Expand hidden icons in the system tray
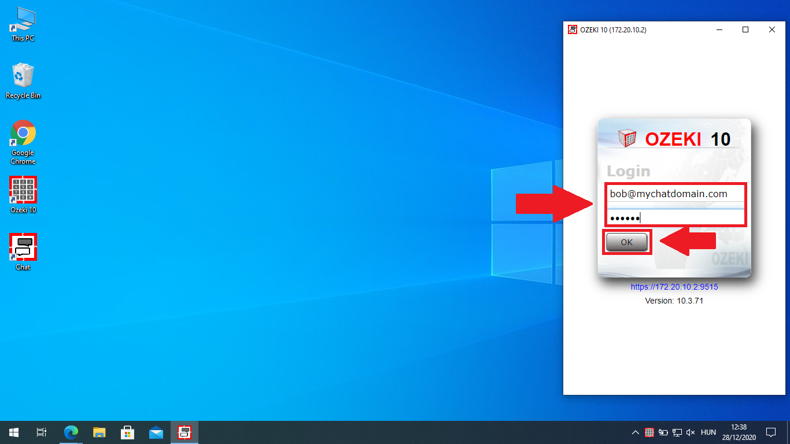The width and height of the screenshot is (790, 444). click(x=635, y=432)
